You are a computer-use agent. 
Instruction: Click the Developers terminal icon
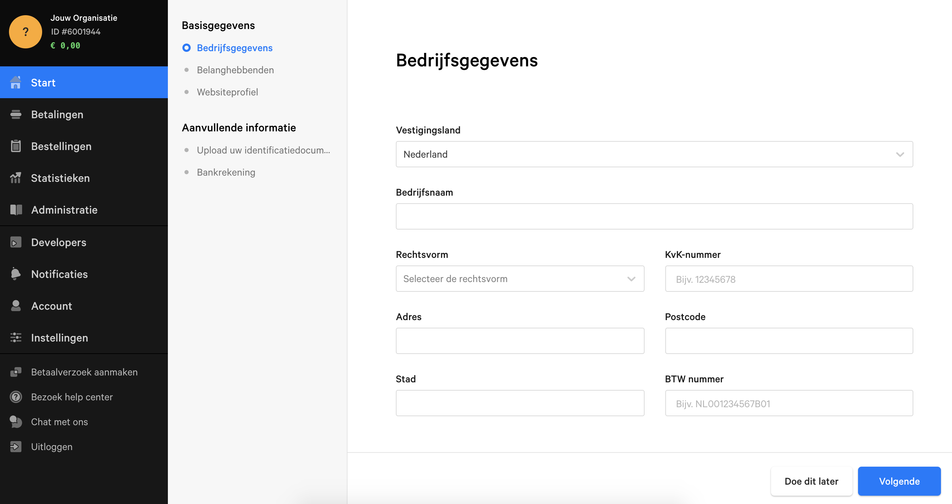(16, 242)
